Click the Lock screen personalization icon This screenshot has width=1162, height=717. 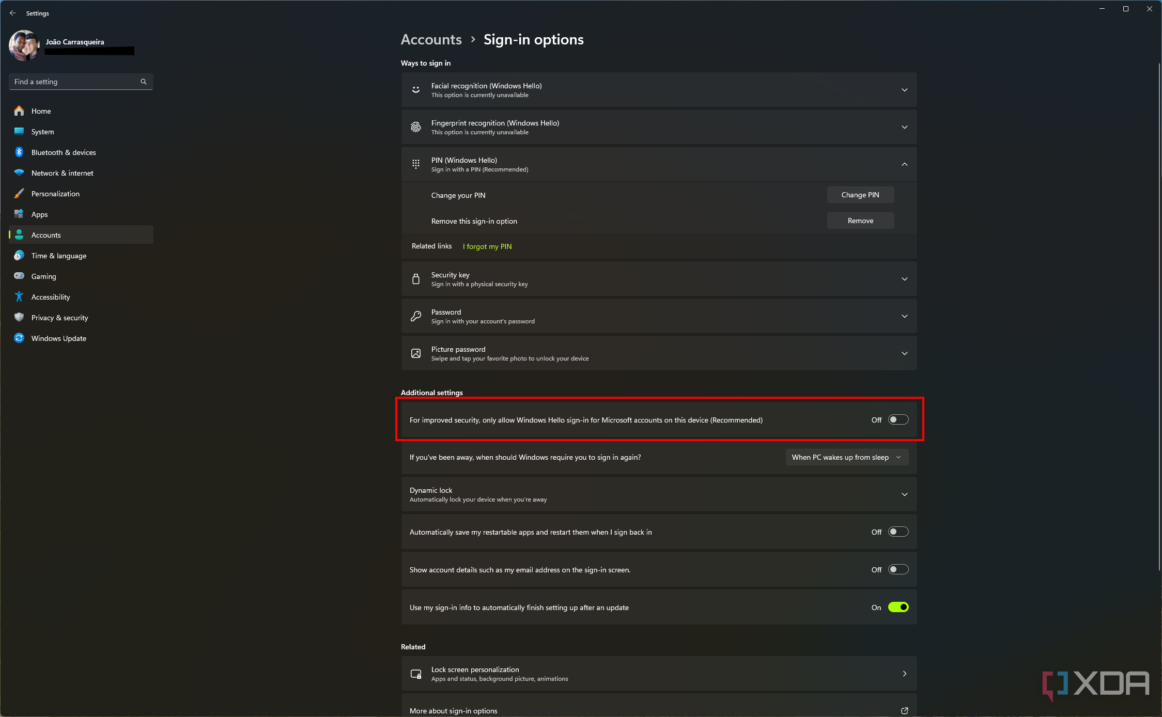click(416, 674)
